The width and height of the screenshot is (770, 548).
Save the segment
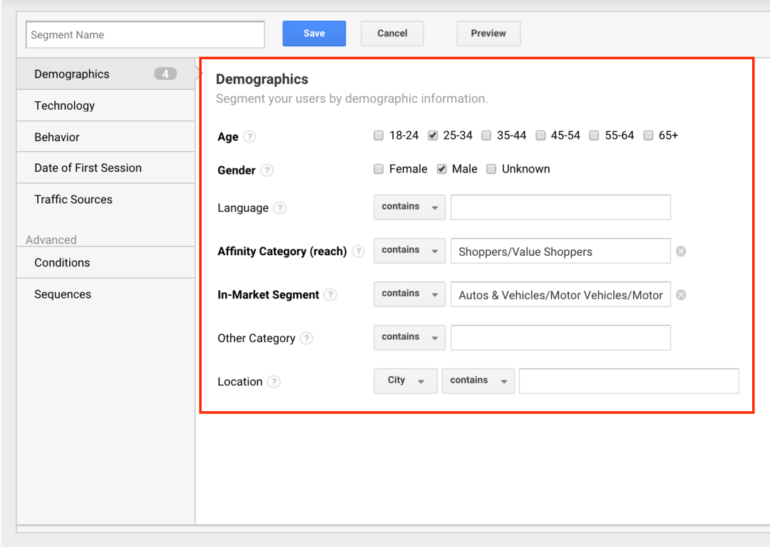point(314,33)
